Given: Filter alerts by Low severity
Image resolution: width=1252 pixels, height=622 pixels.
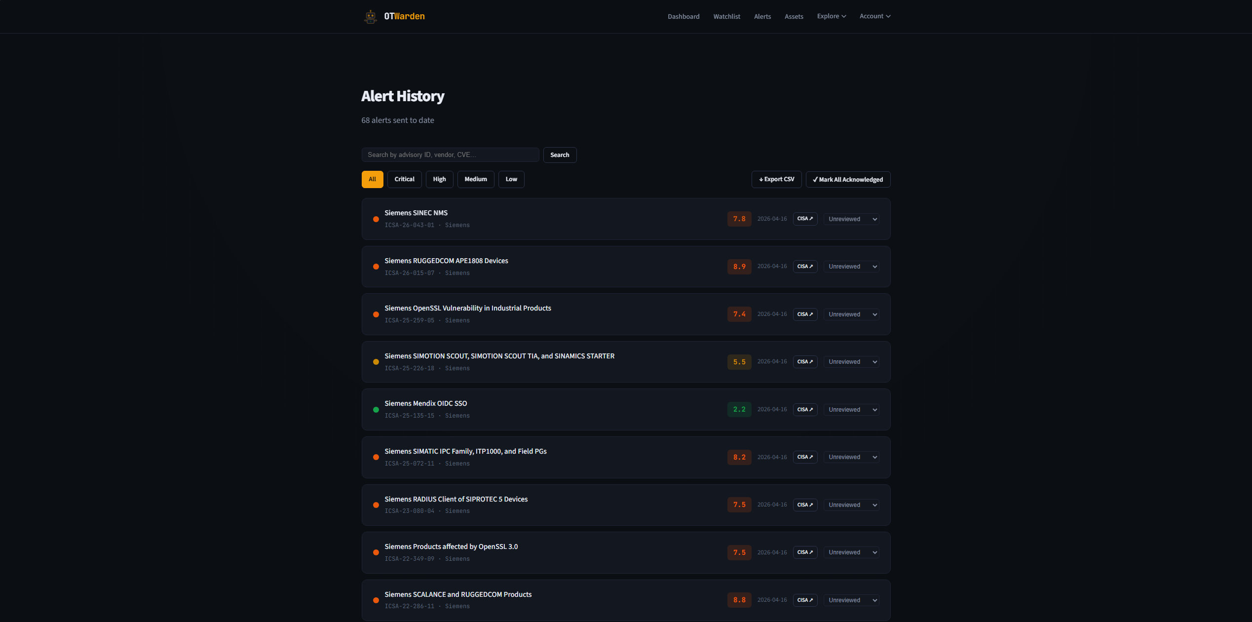Looking at the screenshot, I should click(x=511, y=179).
